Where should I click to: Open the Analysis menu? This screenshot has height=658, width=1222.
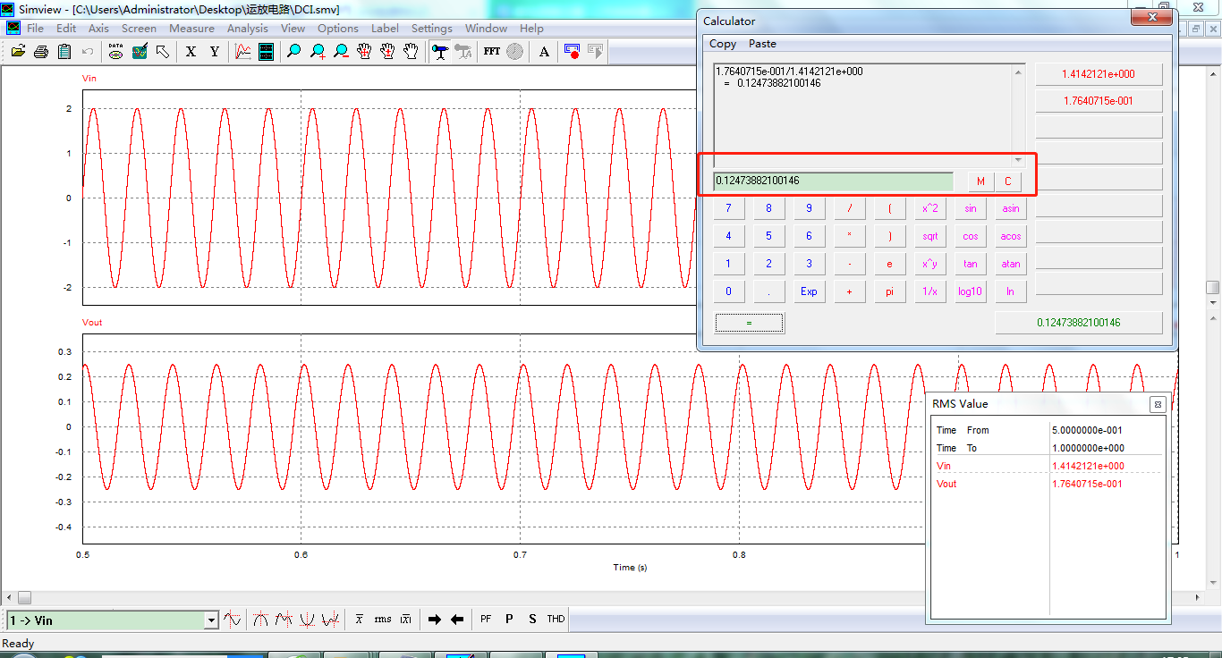(248, 29)
